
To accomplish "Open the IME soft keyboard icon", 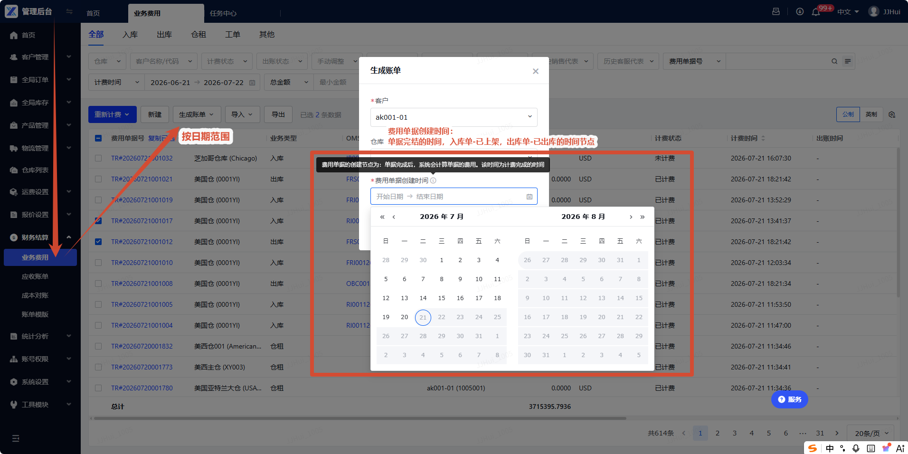I will click(871, 448).
